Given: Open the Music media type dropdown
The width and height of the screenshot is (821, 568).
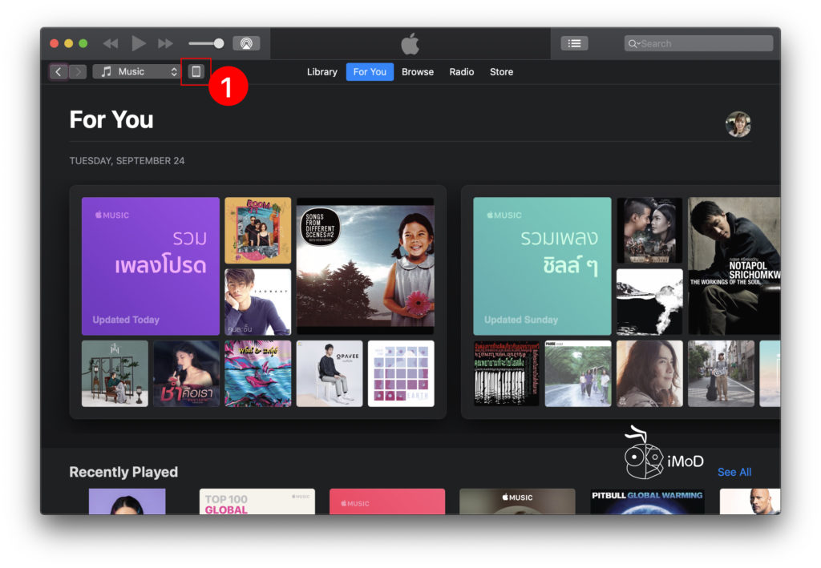Looking at the screenshot, I should [x=136, y=71].
